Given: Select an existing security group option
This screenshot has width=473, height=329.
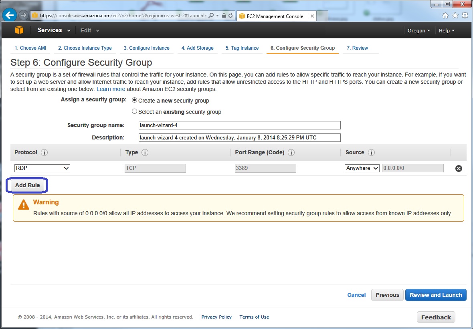Looking at the screenshot, I should (x=135, y=111).
